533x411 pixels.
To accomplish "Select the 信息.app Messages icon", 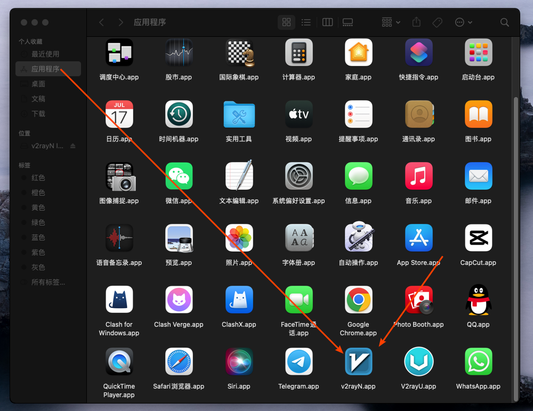I will tap(358, 176).
